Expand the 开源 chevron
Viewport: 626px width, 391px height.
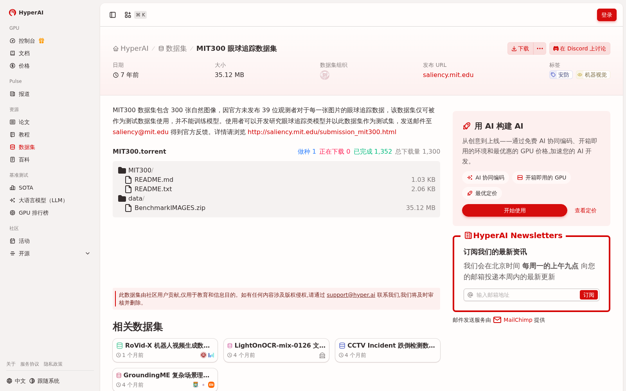click(x=88, y=253)
